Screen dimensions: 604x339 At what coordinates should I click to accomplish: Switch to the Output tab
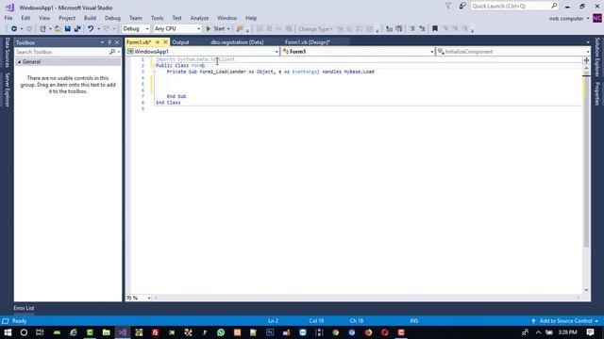point(180,42)
